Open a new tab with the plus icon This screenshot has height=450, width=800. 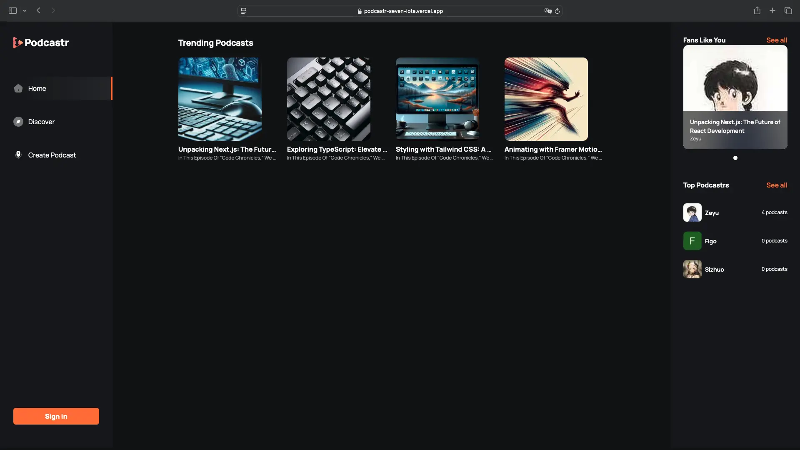pyautogui.click(x=772, y=10)
